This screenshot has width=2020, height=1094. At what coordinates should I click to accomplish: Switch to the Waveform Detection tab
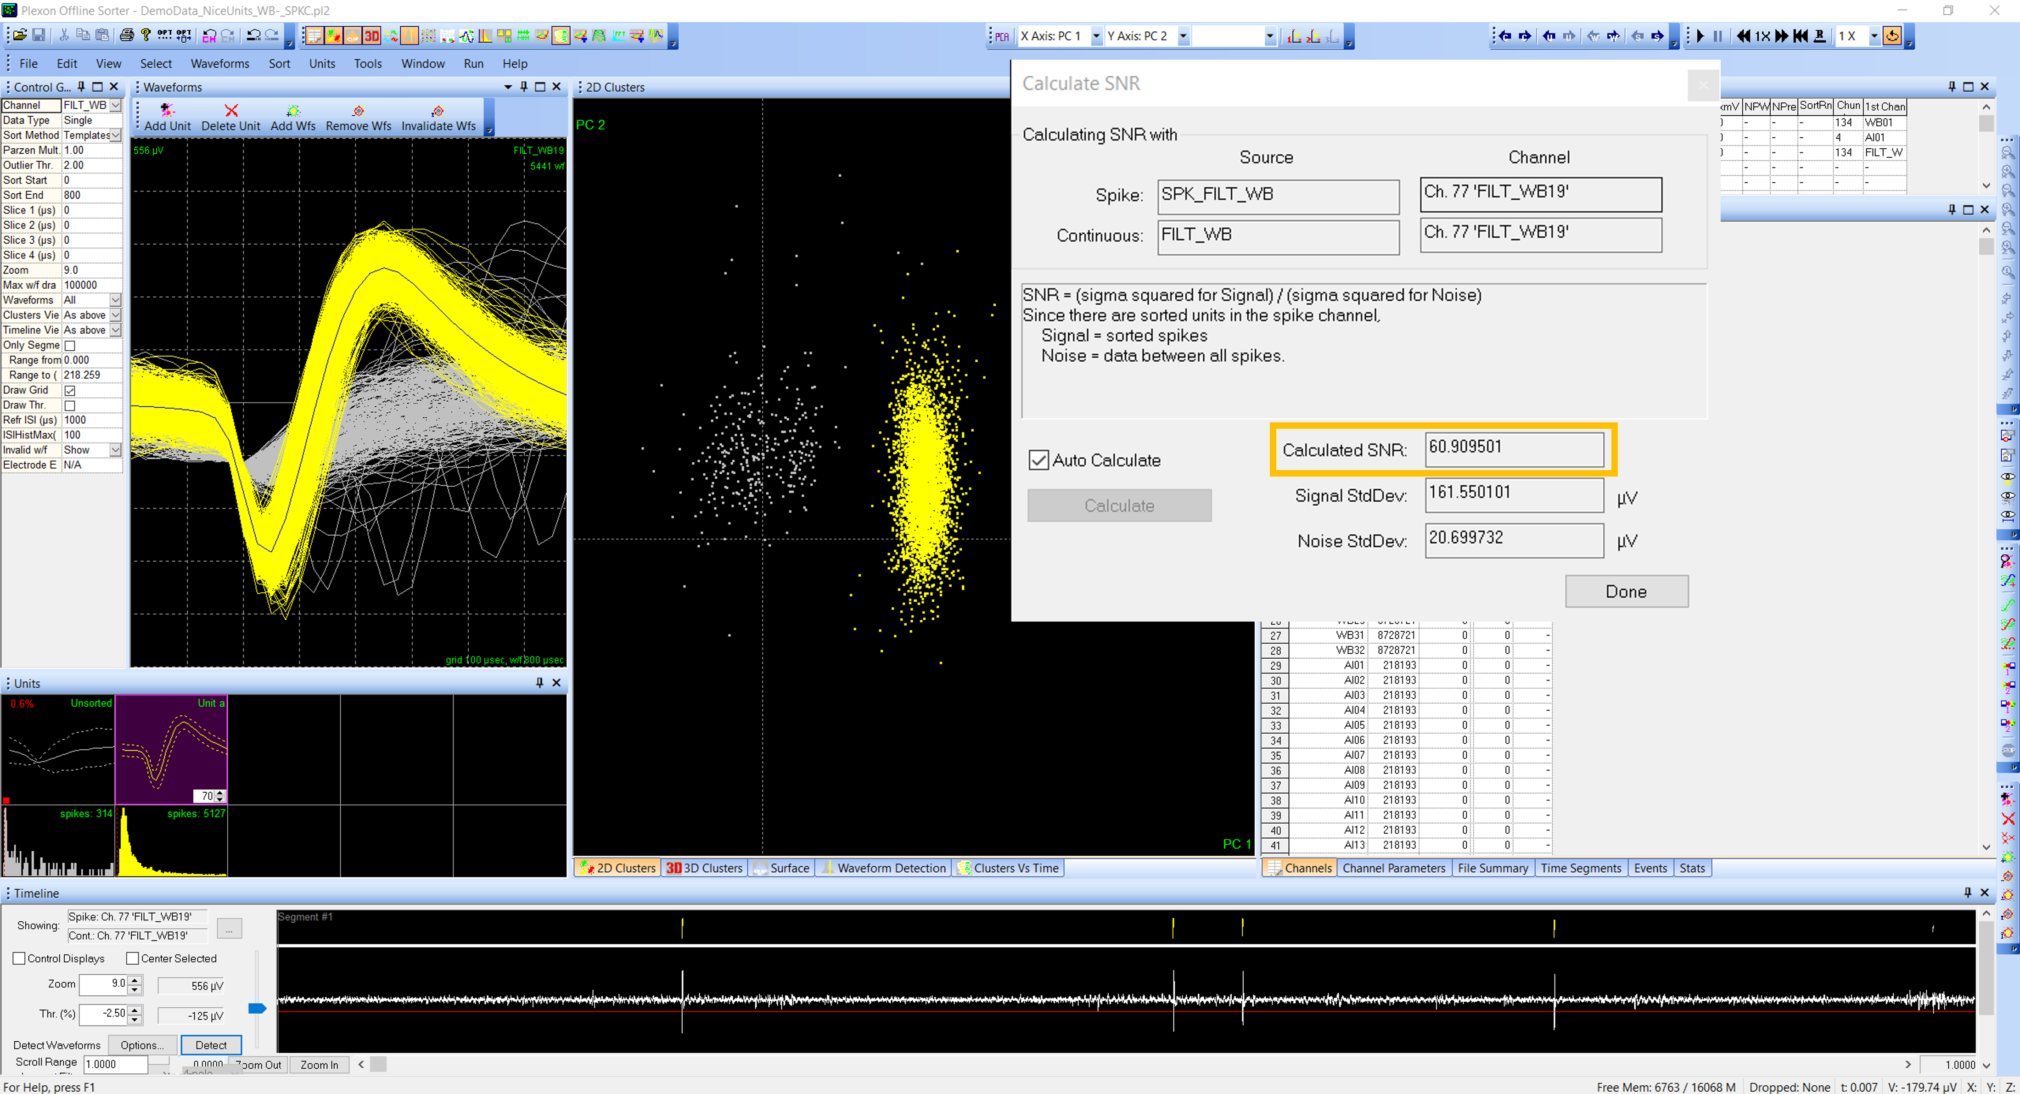click(x=884, y=868)
